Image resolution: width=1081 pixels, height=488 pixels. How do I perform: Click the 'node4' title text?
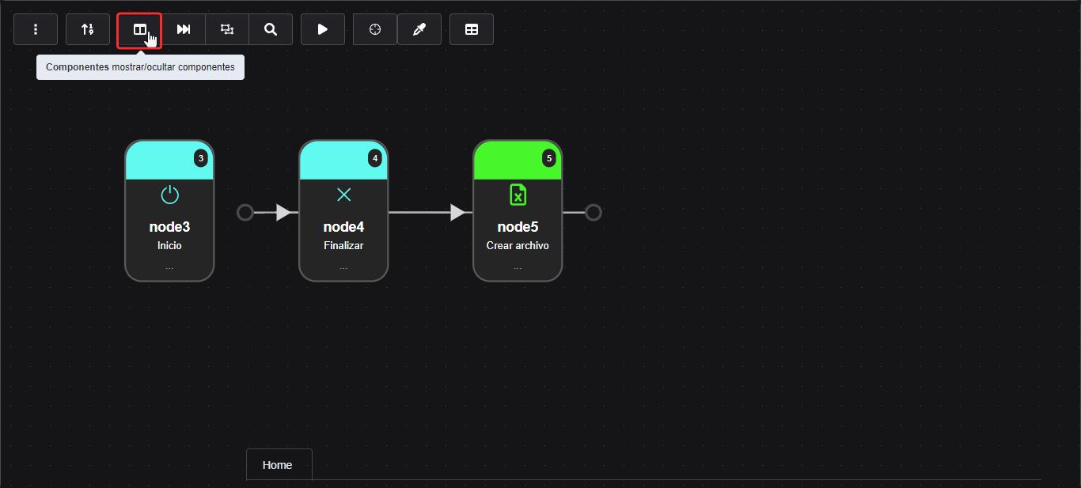tap(343, 227)
